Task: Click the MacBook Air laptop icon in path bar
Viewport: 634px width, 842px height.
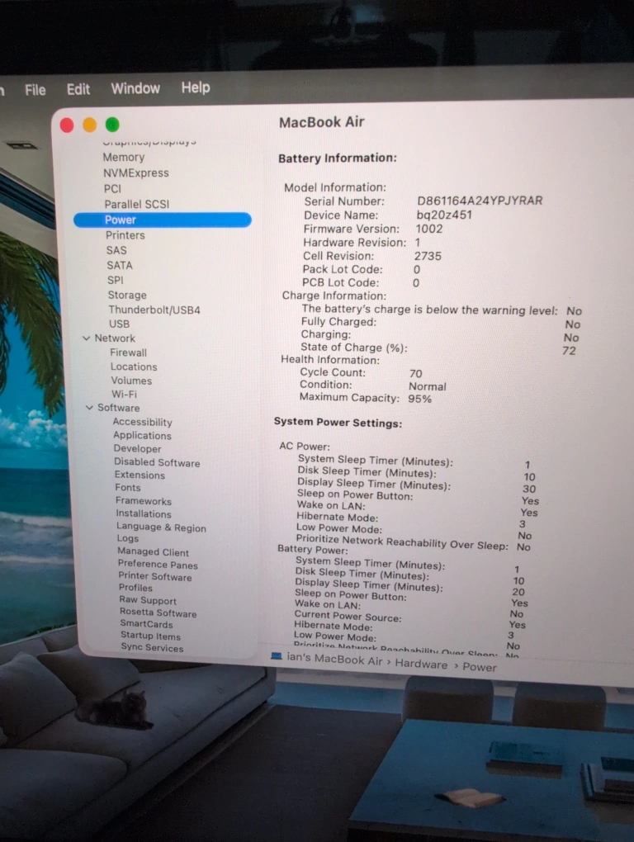Action: (x=277, y=655)
